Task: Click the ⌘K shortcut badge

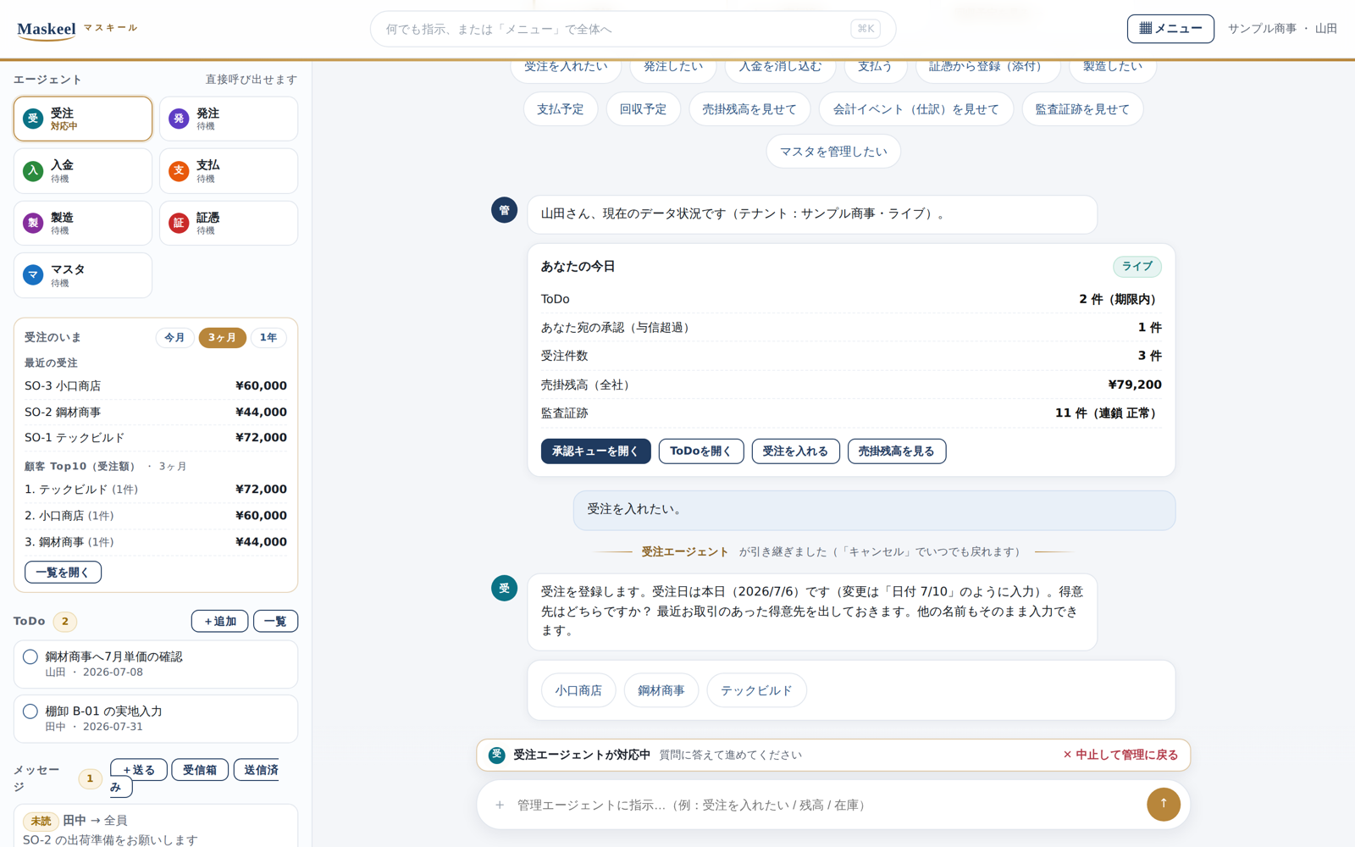Action: [866, 29]
